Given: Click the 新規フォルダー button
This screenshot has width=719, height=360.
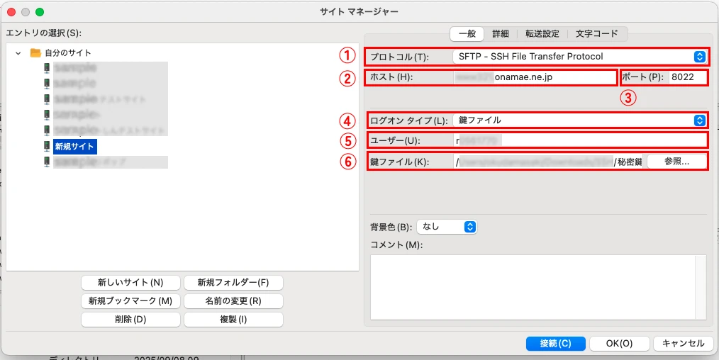Looking at the screenshot, I should coord(233,282).
